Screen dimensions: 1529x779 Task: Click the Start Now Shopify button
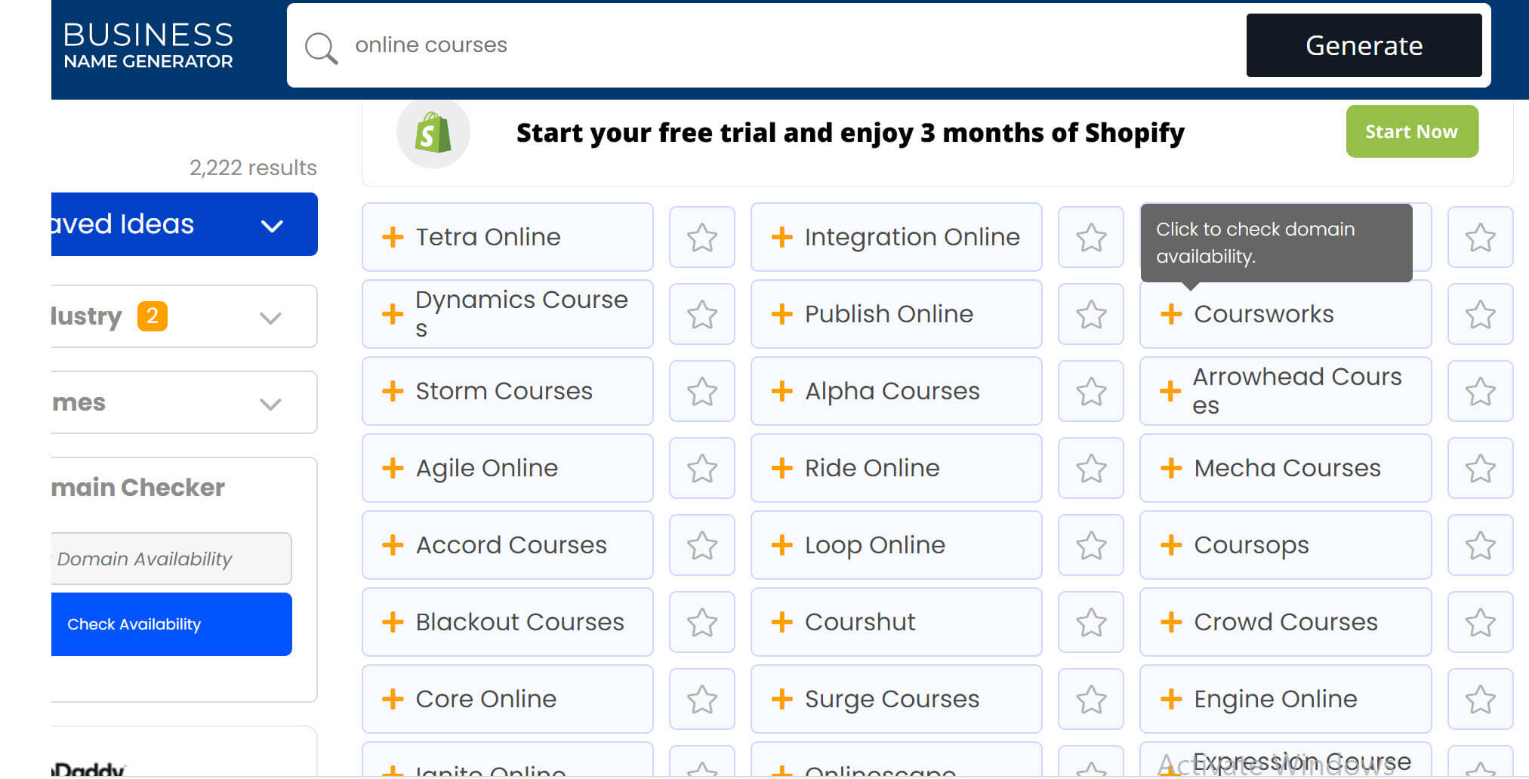click(x=1410, y=132)
